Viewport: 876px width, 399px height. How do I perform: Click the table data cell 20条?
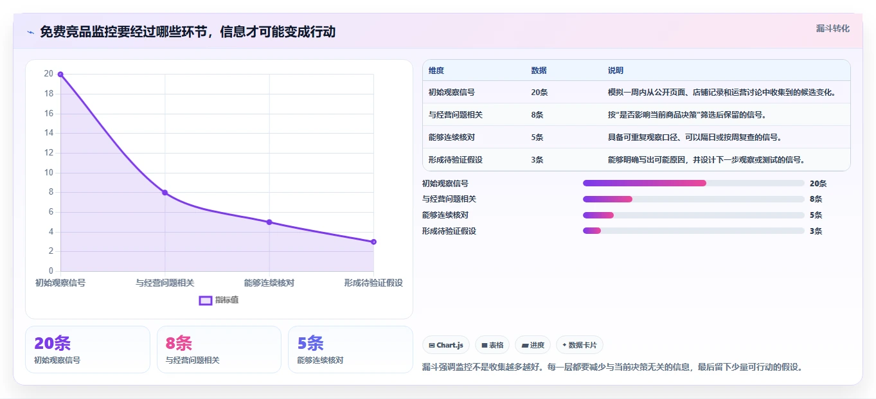tap(540, 93)
